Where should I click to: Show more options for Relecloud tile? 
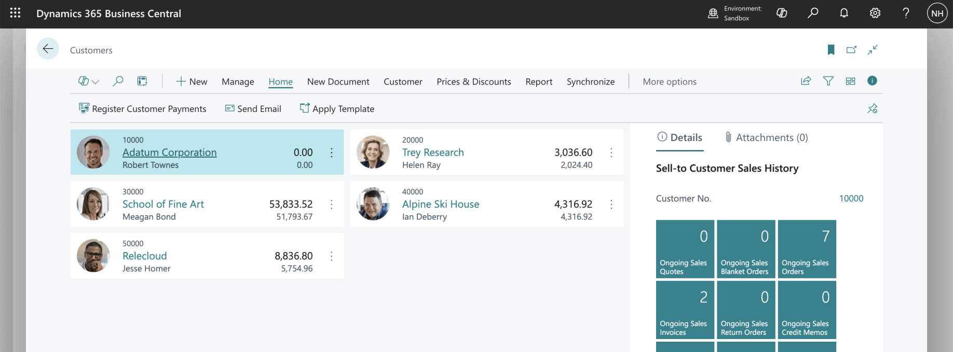331,256
